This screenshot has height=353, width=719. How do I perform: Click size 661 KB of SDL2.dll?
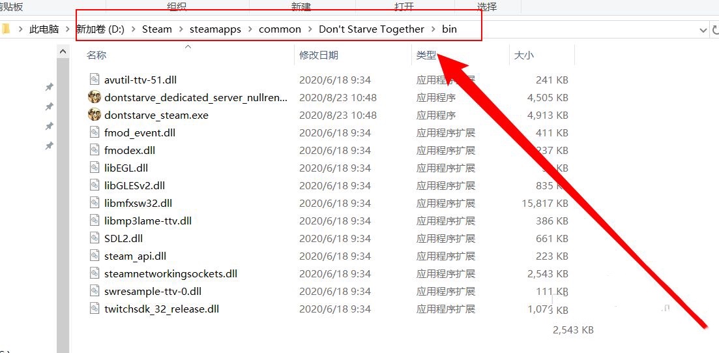[x=552, y=239]
